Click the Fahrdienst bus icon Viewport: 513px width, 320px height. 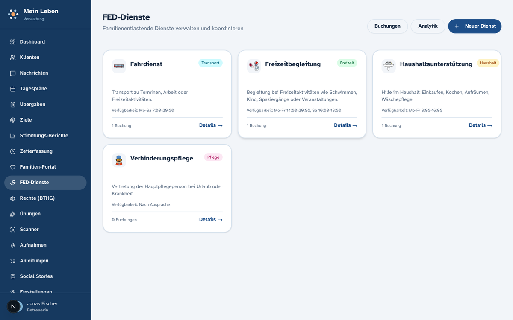coord(119,66)
